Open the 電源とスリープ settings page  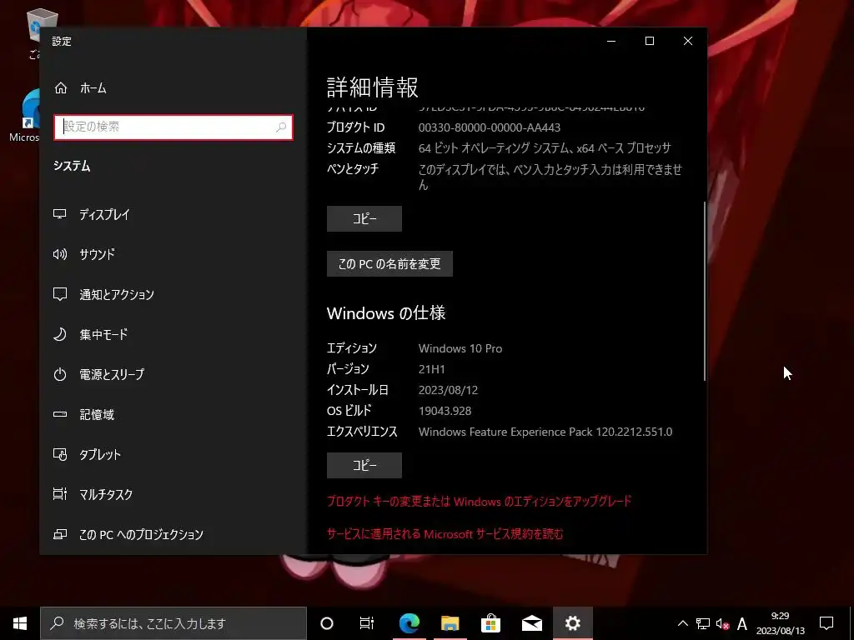pyautogui.click(x=173, y=374)
